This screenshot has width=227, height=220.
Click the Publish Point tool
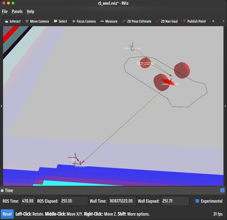(x=195, y=21)
